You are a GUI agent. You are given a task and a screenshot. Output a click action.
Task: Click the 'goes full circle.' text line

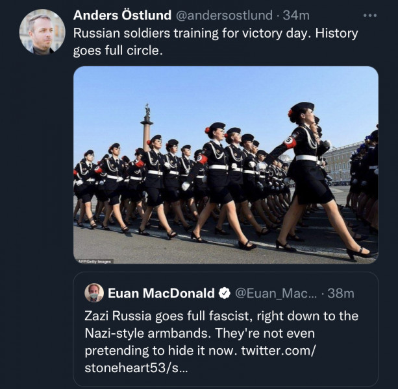[x=116, y=50]
